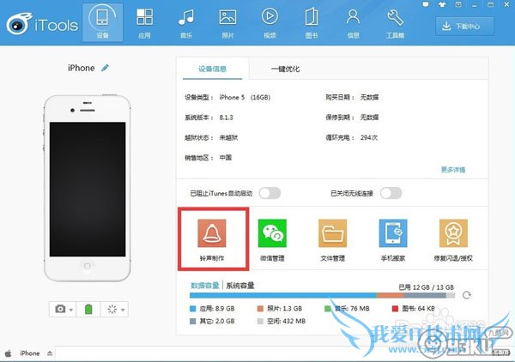Open the 更多详情 link
This screenshot has width=515, height=362.
(453, 170)
